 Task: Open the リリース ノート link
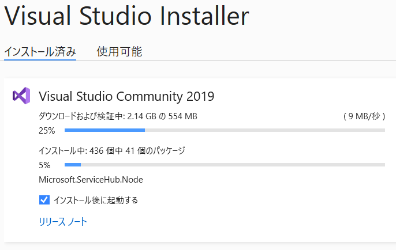click(x=63, y=222)
